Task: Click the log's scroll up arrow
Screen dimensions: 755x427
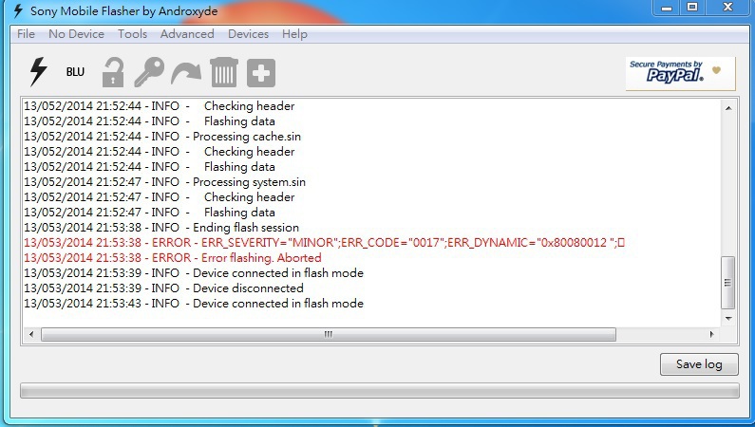Action: click(x=728, y=108)
